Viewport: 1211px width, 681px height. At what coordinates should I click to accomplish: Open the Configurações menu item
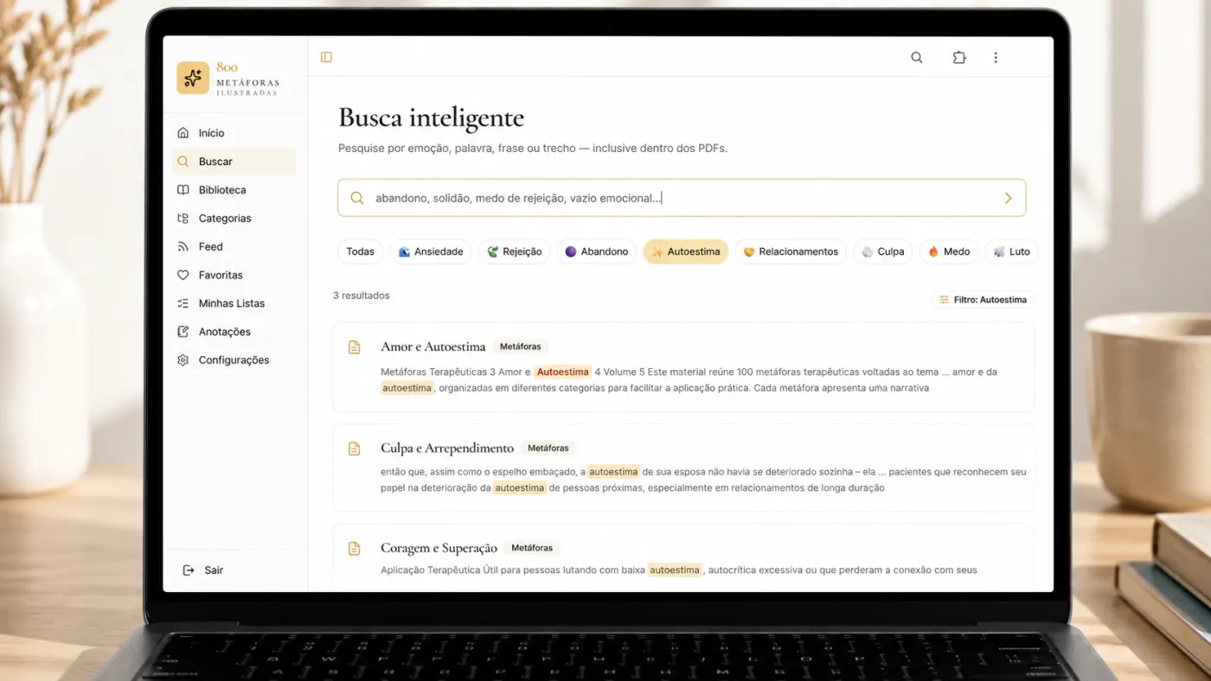tap(235, 360)
